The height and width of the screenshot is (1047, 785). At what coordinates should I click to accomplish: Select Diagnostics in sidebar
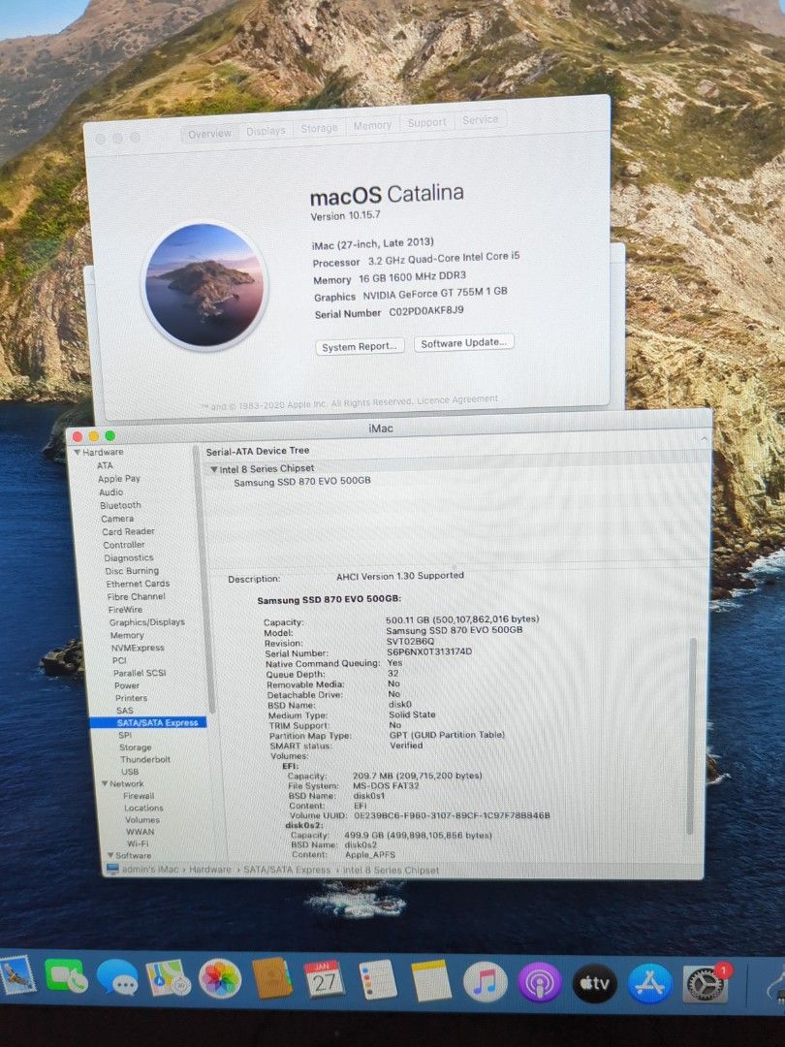(129, 558)
